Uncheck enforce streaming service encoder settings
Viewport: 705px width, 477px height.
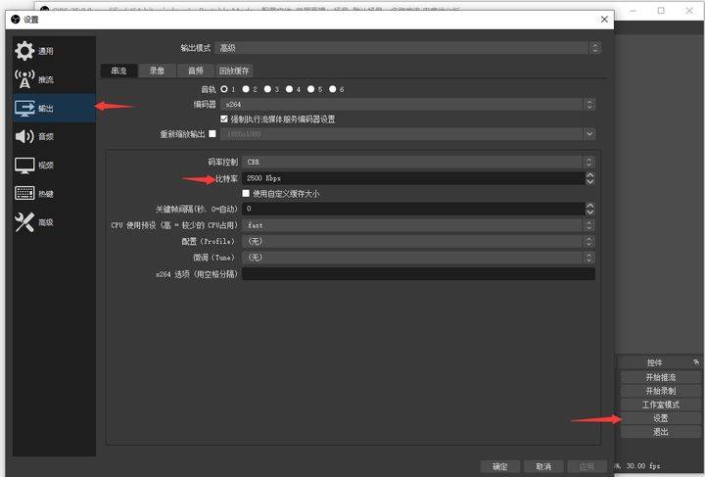point(224,119)
